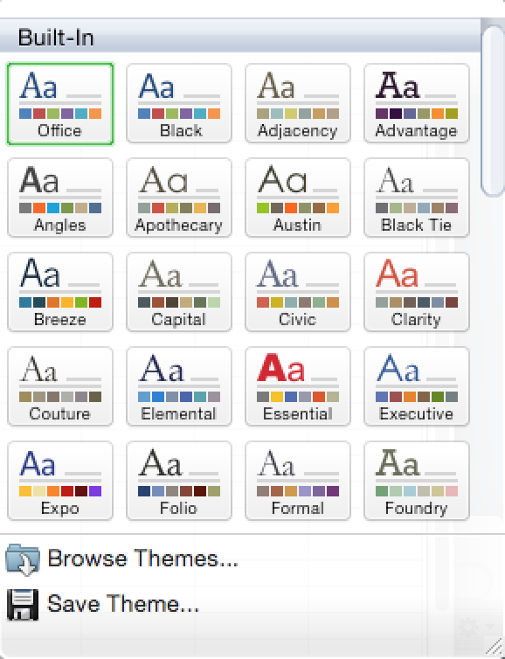Apply the Civic theme
Image resolution: width=505 pixels, height=659 pixels.
[x=298, y=292]
